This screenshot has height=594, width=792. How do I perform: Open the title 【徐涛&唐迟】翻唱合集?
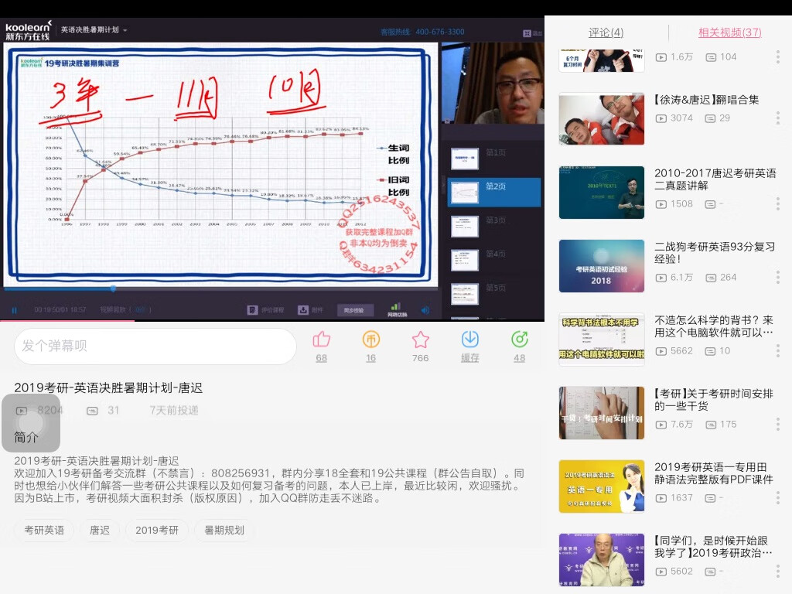pyautogui.click(x=707, y=100)
